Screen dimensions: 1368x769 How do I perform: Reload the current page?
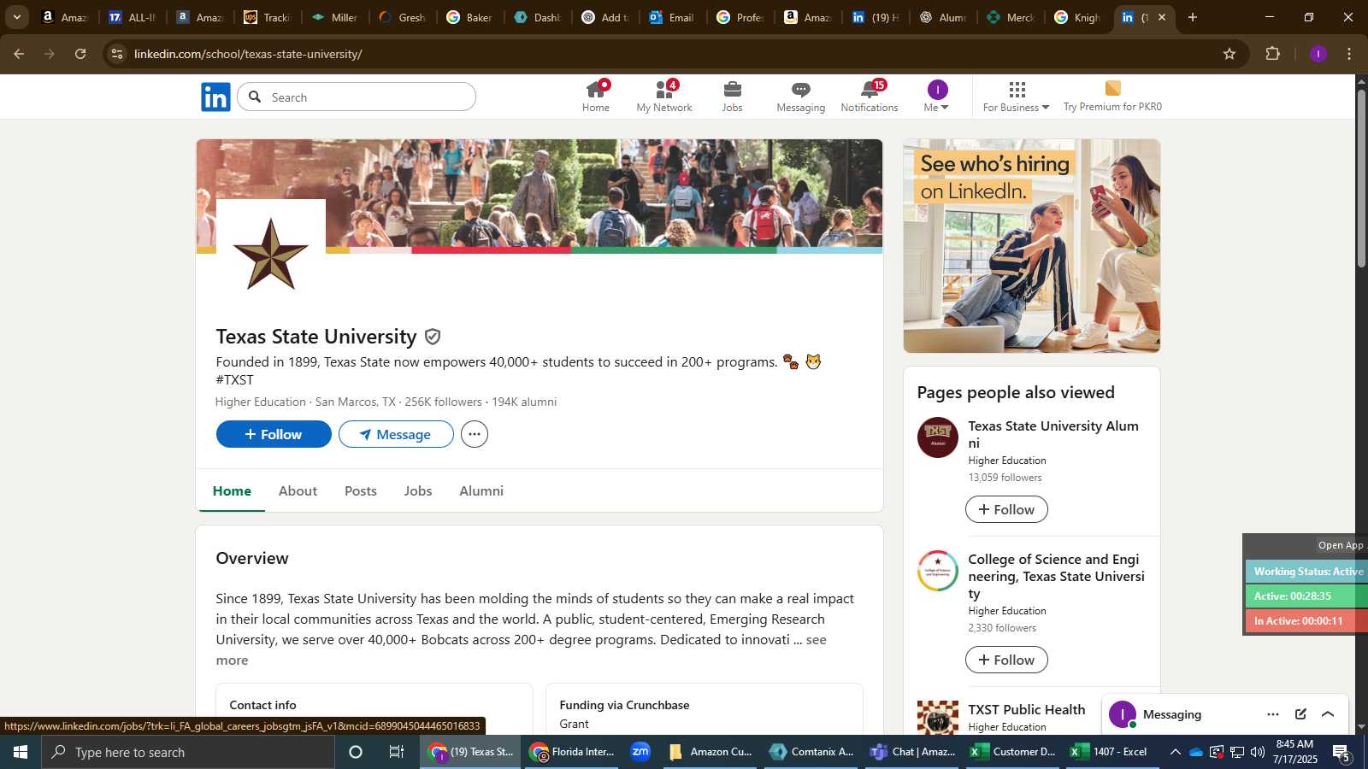(80, 54)
